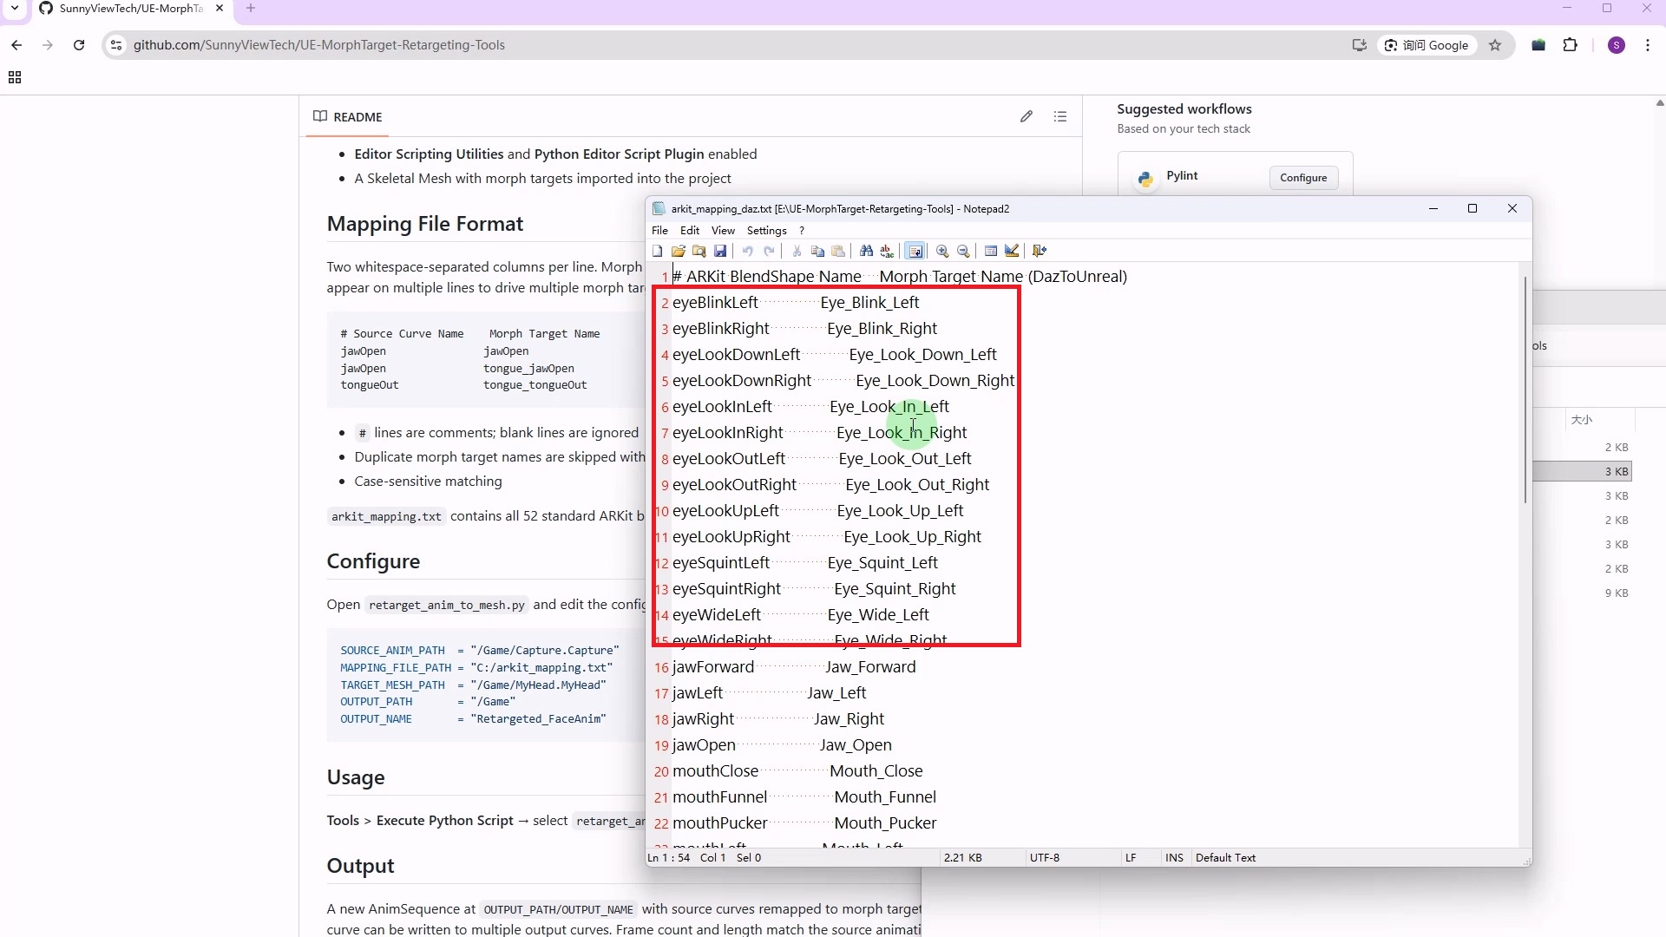
Task: Open Chrome's browser extensions puzzle menu
Action: tap(1571, 45)
